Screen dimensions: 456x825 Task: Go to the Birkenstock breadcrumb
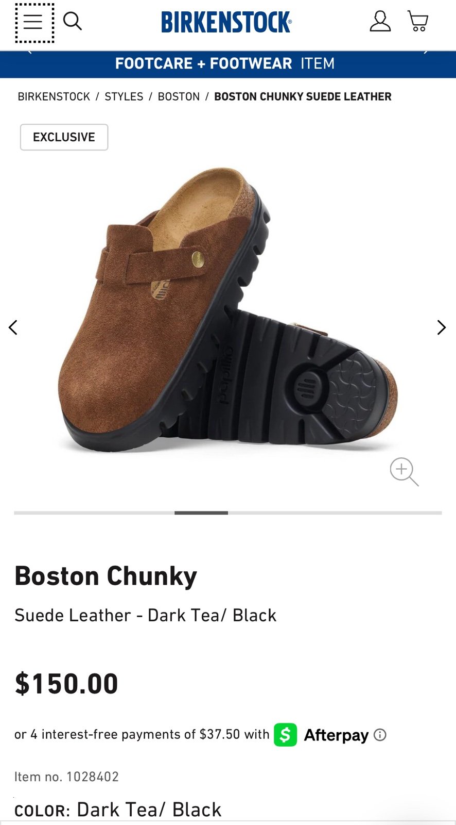[x=54, y=96]
